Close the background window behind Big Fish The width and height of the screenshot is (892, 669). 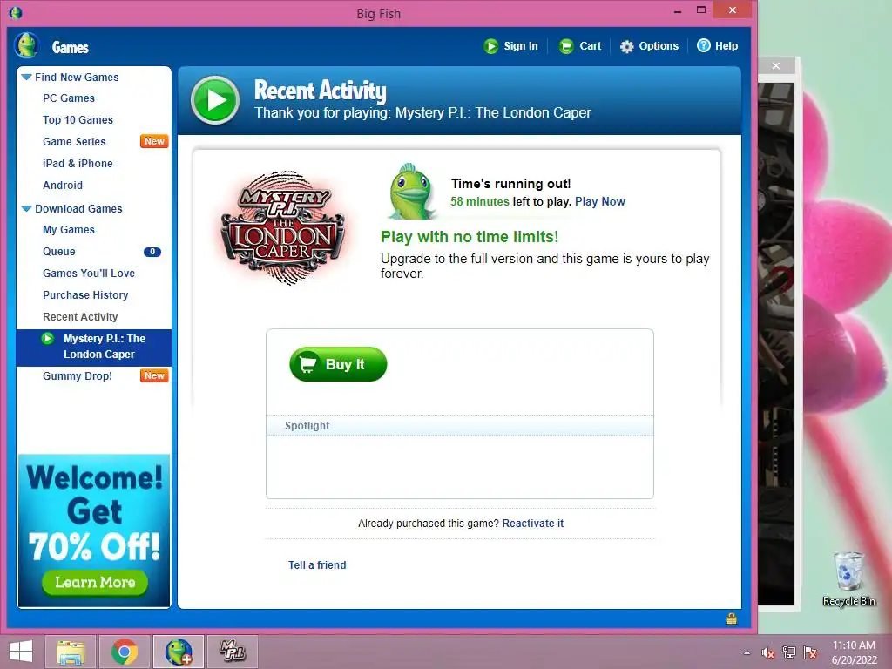click(x=776, y=66)
